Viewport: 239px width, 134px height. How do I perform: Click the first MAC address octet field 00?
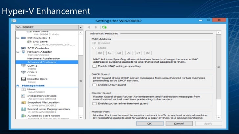[100, 53]
